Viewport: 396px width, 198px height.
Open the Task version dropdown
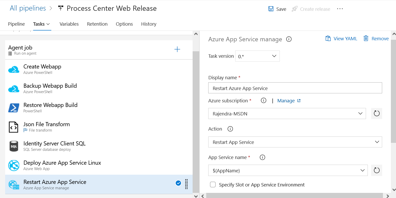pos(257,56)
